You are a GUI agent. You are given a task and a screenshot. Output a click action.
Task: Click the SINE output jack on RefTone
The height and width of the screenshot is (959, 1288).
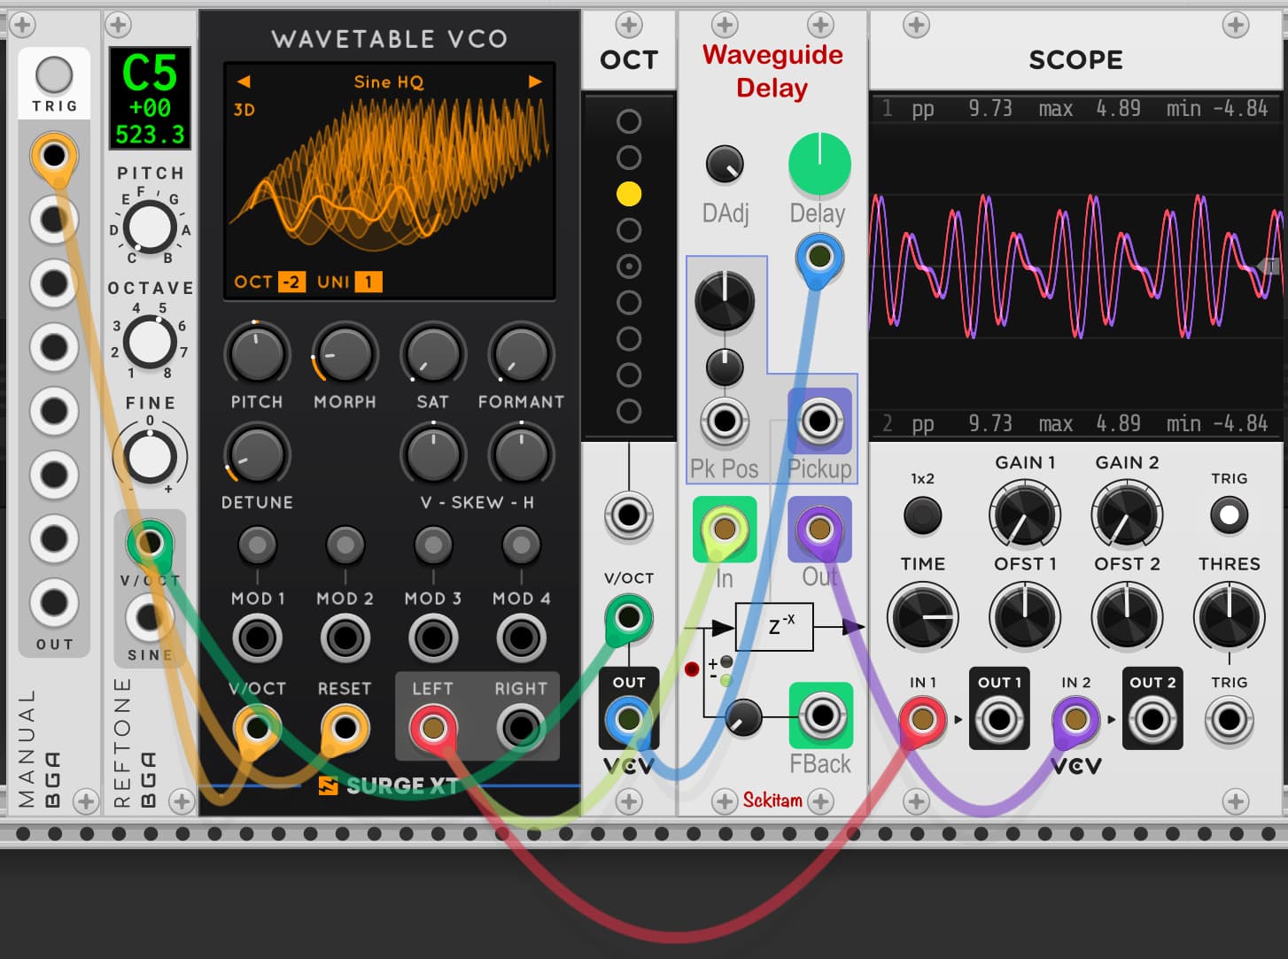[x=150, y=617]
